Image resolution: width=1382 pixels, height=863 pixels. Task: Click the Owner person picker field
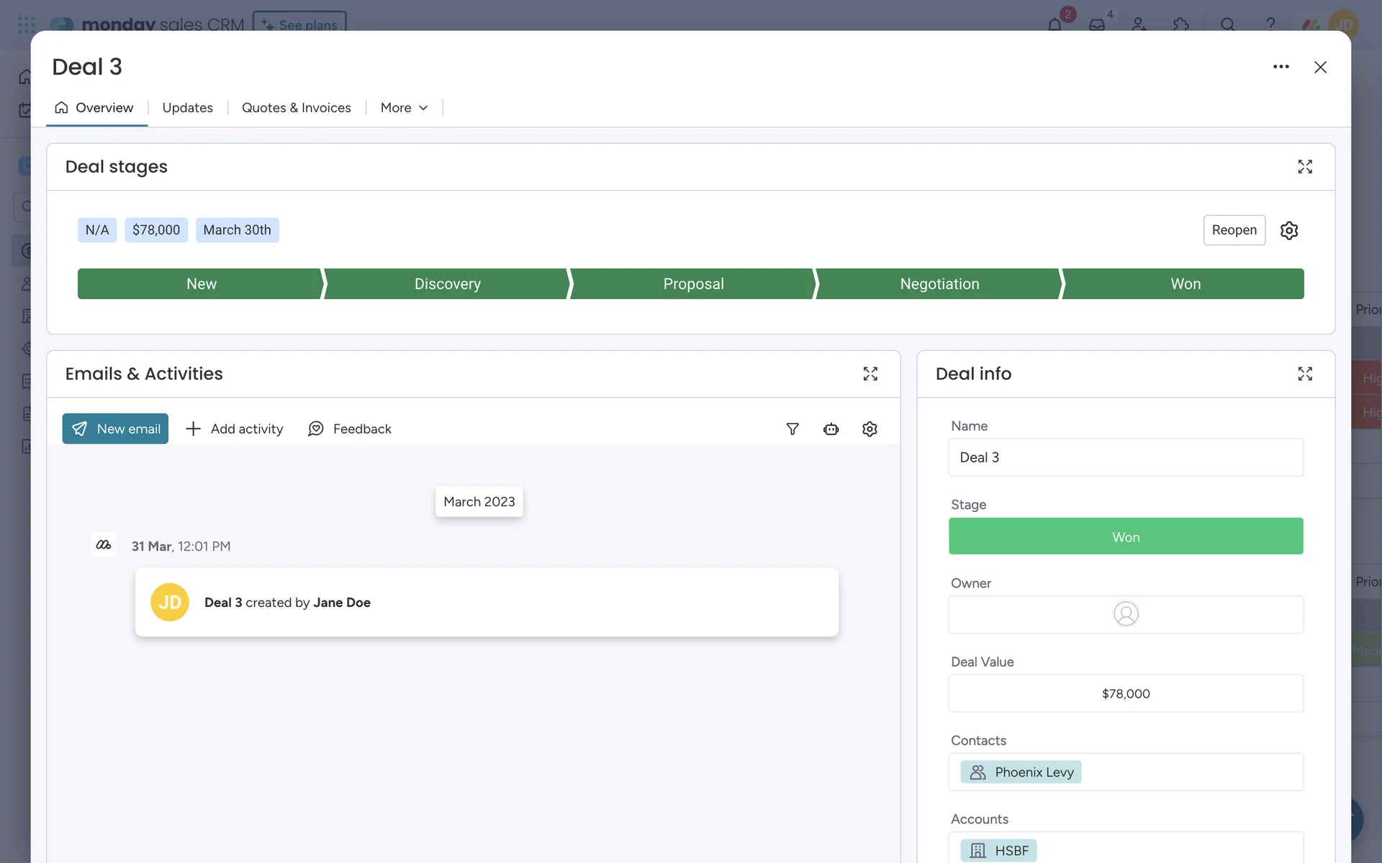coord(1125,614)
